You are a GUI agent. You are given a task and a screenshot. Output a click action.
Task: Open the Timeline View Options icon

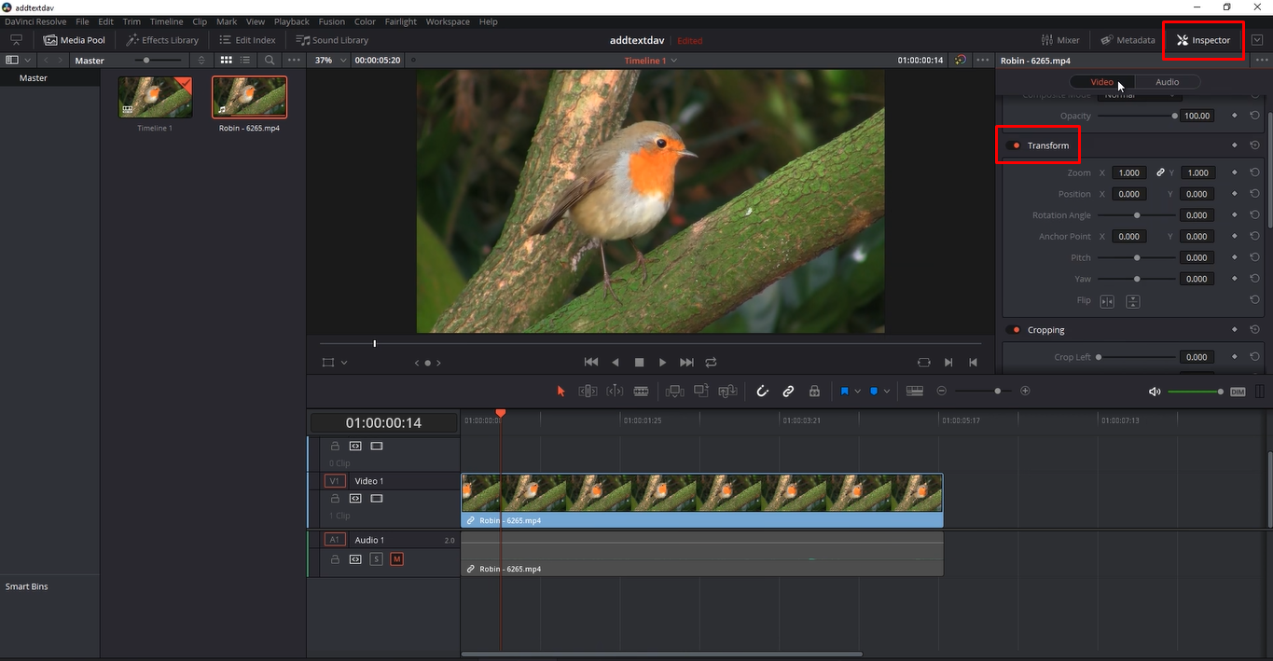coord(915,391)
